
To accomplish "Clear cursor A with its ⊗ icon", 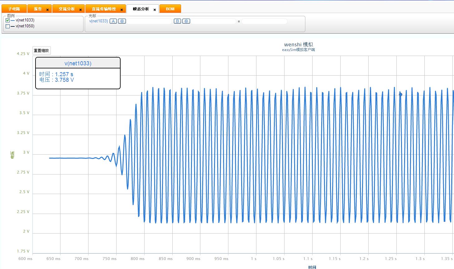I will [x=122, y=21].
